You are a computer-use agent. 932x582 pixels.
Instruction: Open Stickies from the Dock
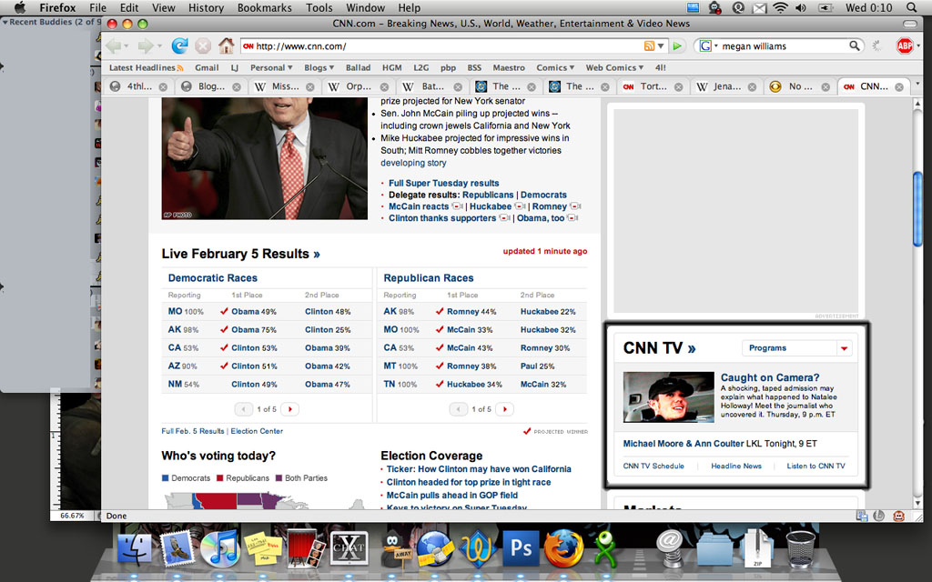[x=263, y=548]
